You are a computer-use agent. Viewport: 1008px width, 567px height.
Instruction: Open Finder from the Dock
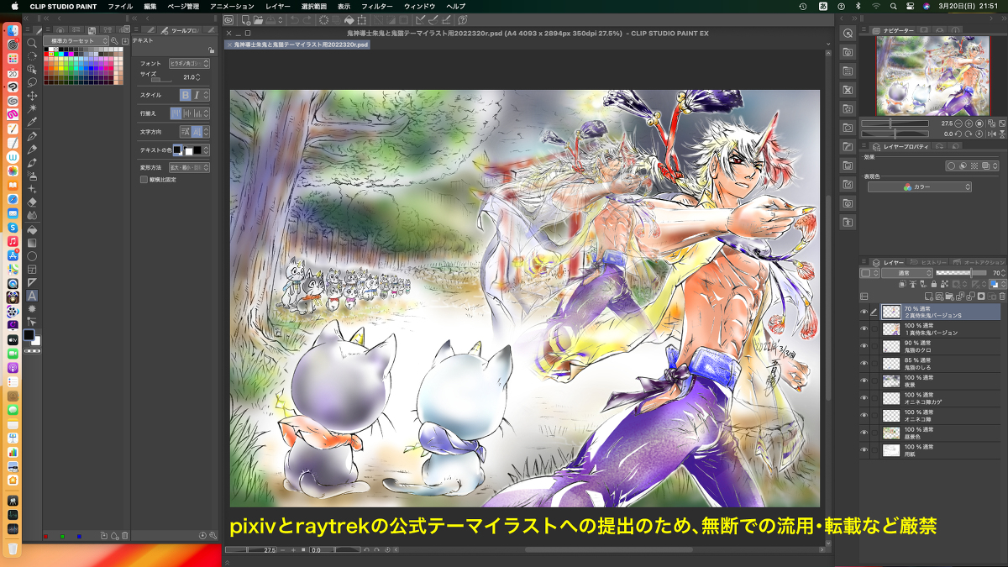[13, 30]
